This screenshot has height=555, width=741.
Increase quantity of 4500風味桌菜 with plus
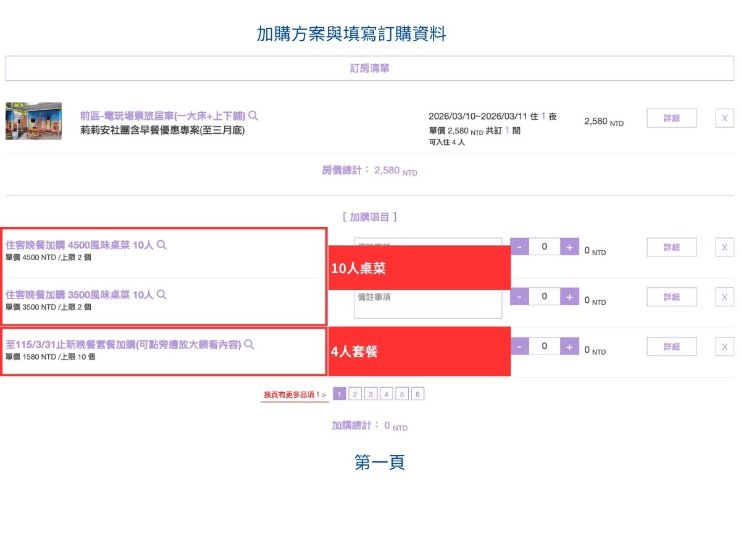click(569, 247)
